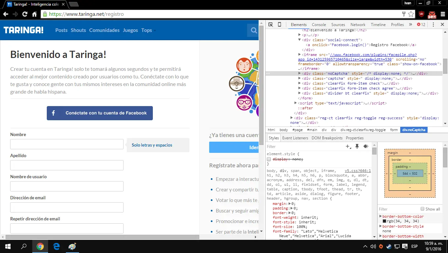Enable the display: none style checkbox
Screen dimensions: 448x253
point(269,159)
